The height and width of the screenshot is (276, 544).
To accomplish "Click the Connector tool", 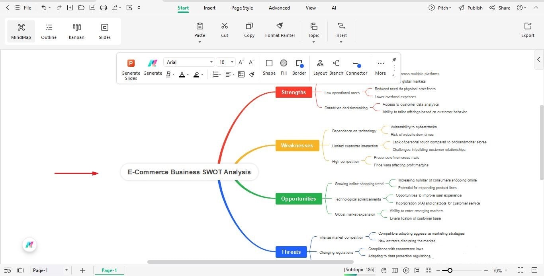I will 356,68.
